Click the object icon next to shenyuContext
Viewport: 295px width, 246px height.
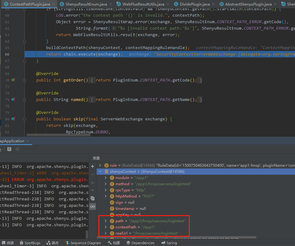pos(106,172)
